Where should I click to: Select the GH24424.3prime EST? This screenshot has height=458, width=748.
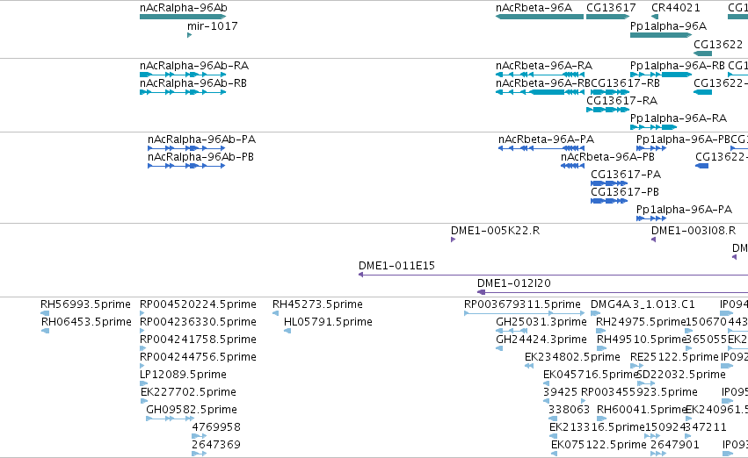tap(499, 348)
